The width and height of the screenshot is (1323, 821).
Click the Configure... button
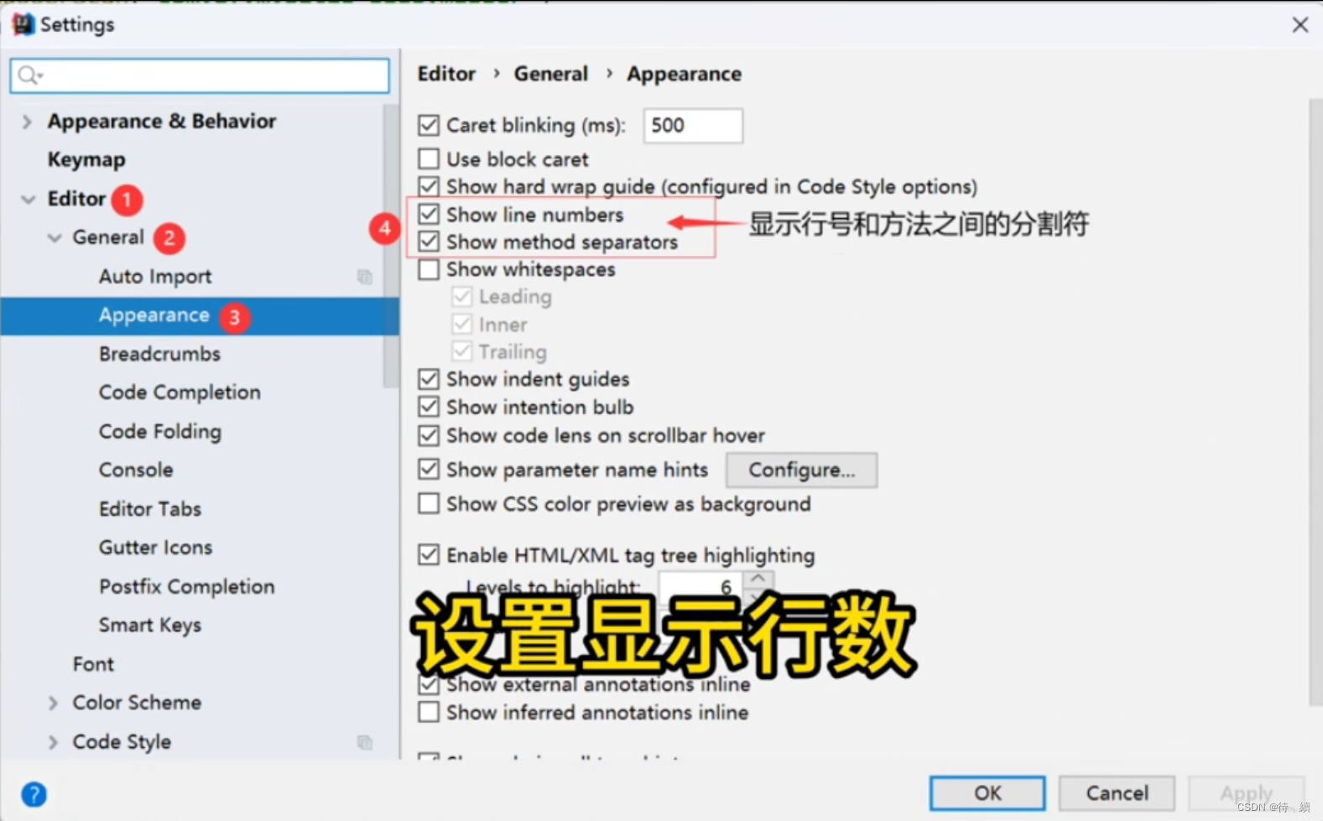801,470
